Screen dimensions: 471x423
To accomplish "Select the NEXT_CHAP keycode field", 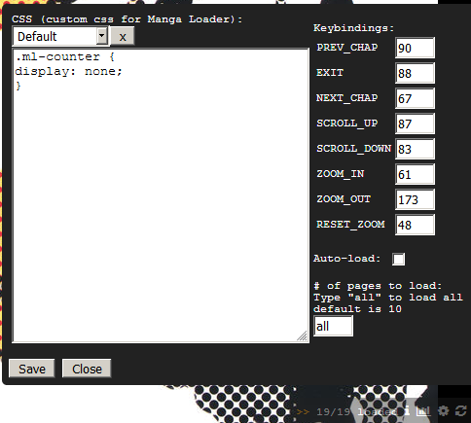I will tap(415, 98).
